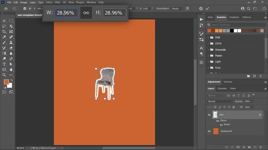The height and width of the screenshot is (150, 268).
Task: Switch to the Libraries tab
Action: pyautogui.click(x=228, y=82)
